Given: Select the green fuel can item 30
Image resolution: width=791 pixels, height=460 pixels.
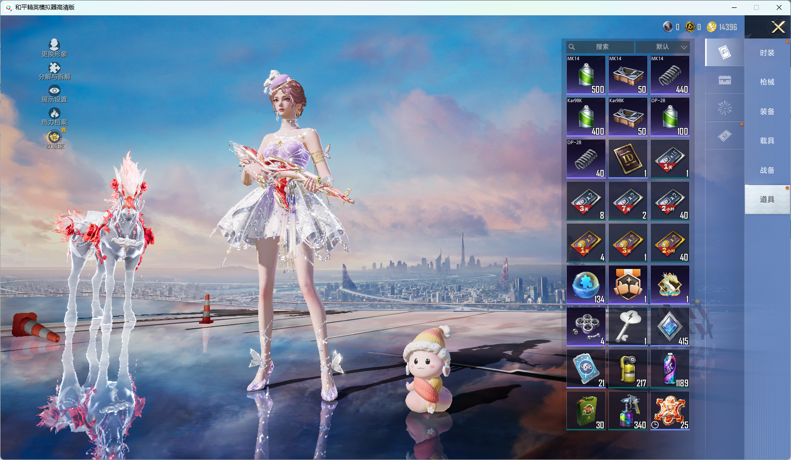Looking at the screenshot, I should tap(586, 411).
